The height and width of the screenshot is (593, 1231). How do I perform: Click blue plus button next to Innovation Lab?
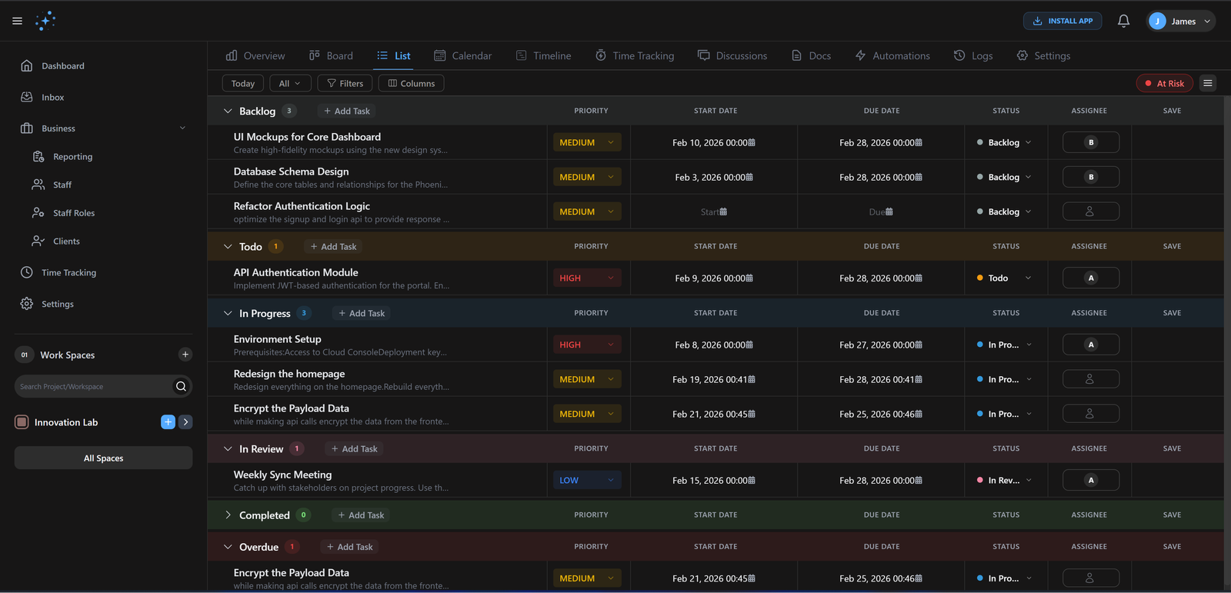[168, 421]
